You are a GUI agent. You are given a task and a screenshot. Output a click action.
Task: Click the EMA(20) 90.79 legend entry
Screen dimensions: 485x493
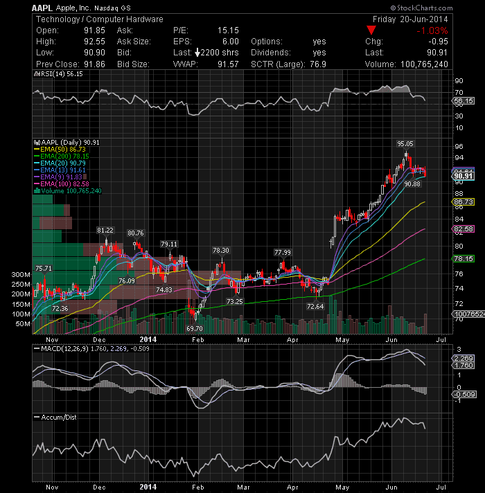point(60,163)
